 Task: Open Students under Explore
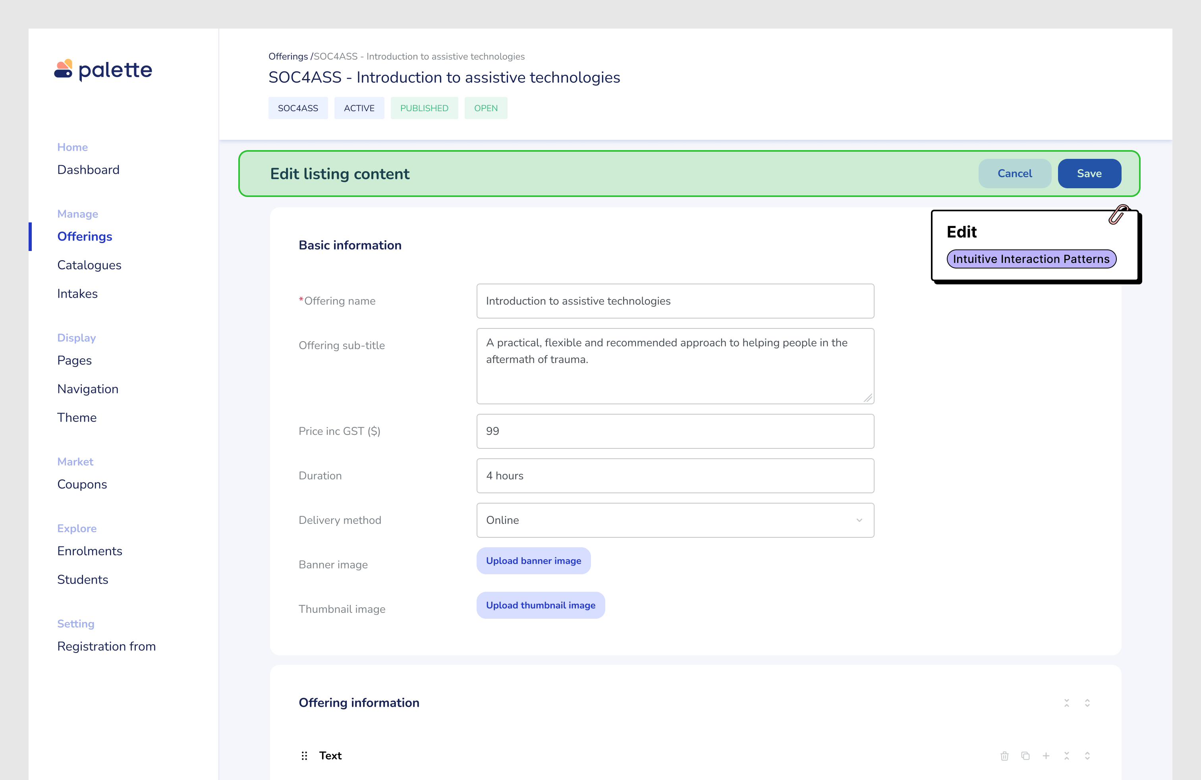[x=82, y=579]
